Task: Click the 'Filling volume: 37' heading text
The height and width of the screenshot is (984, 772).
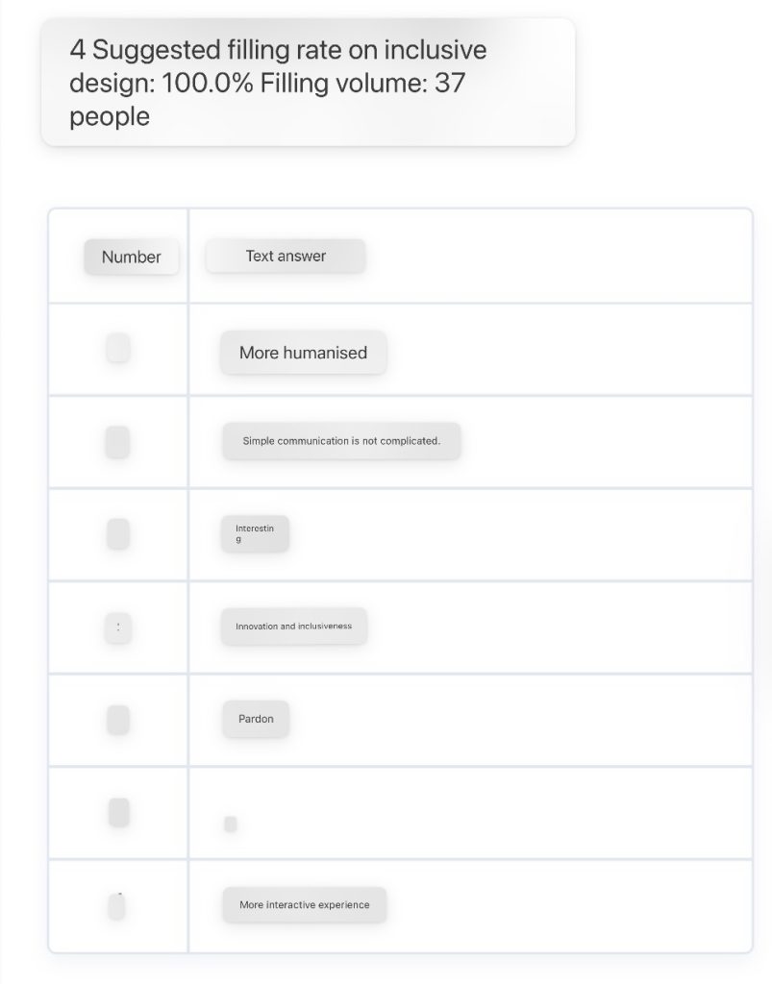Action: point(362,83)
